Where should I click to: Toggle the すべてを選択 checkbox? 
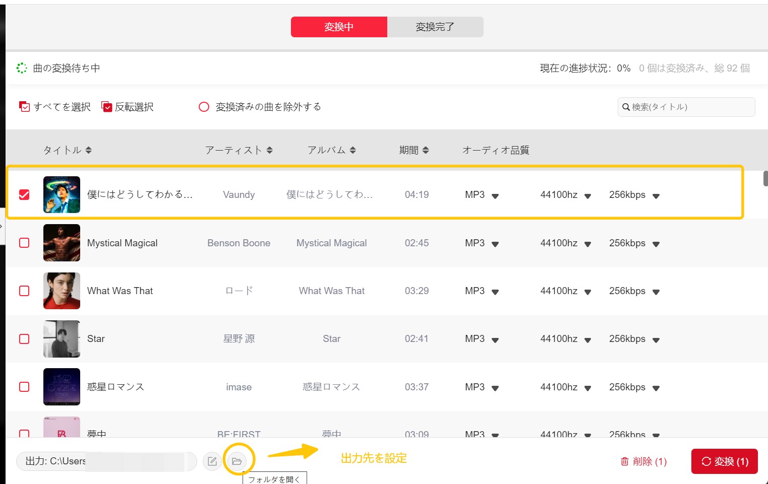(x=25, y=107)
